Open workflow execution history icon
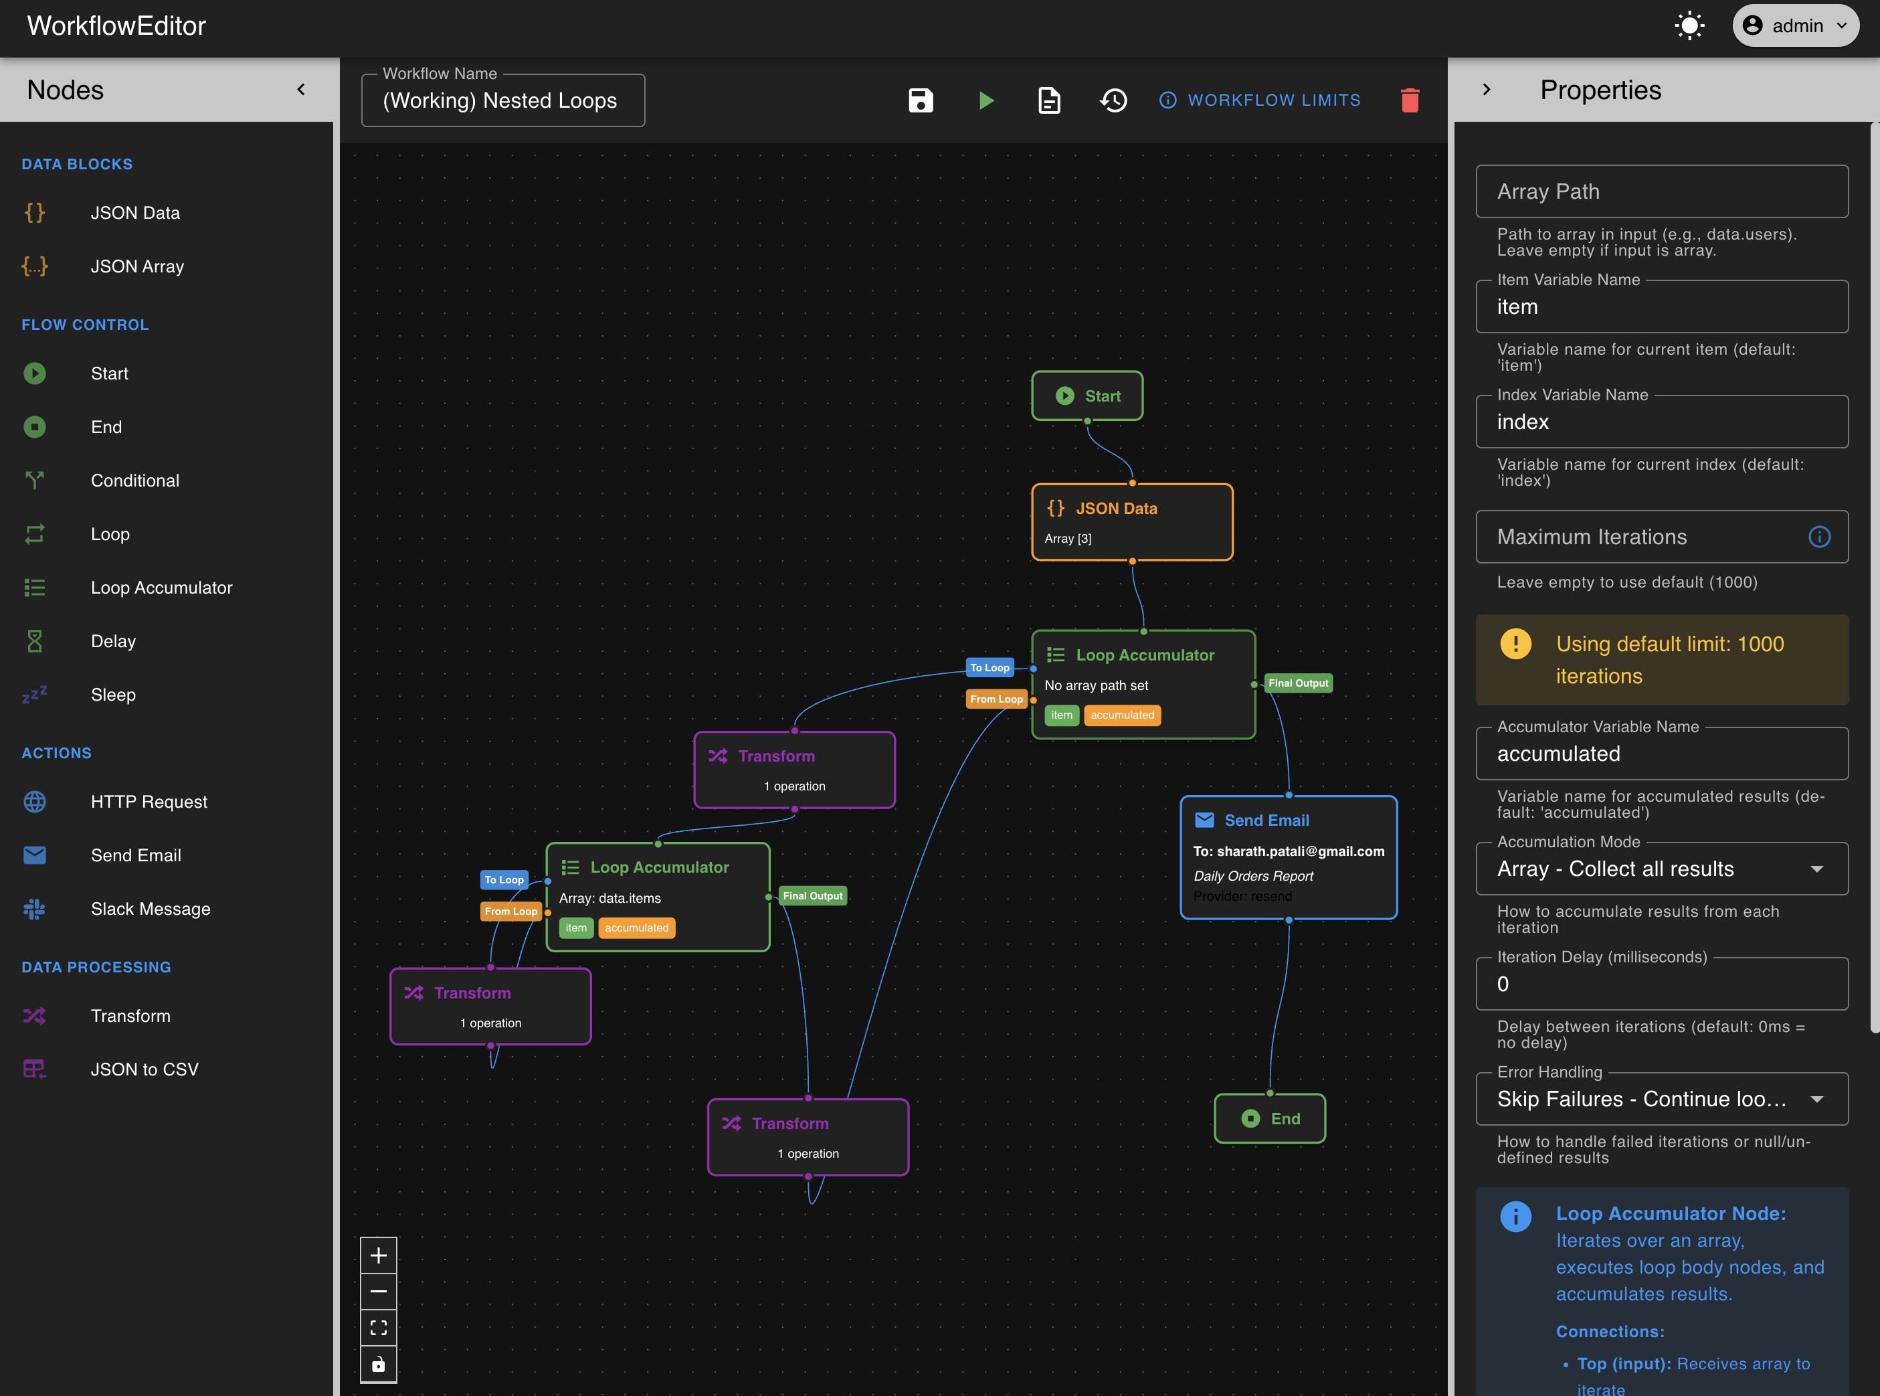The image size is (1880, 1396). point(1113,100)
